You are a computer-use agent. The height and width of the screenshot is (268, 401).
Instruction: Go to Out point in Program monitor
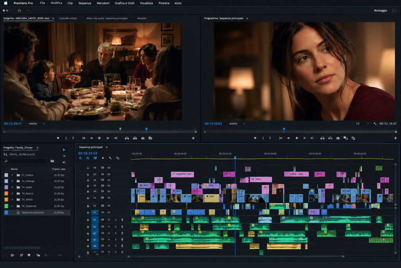pyautogui.click(x=312, y=138)
